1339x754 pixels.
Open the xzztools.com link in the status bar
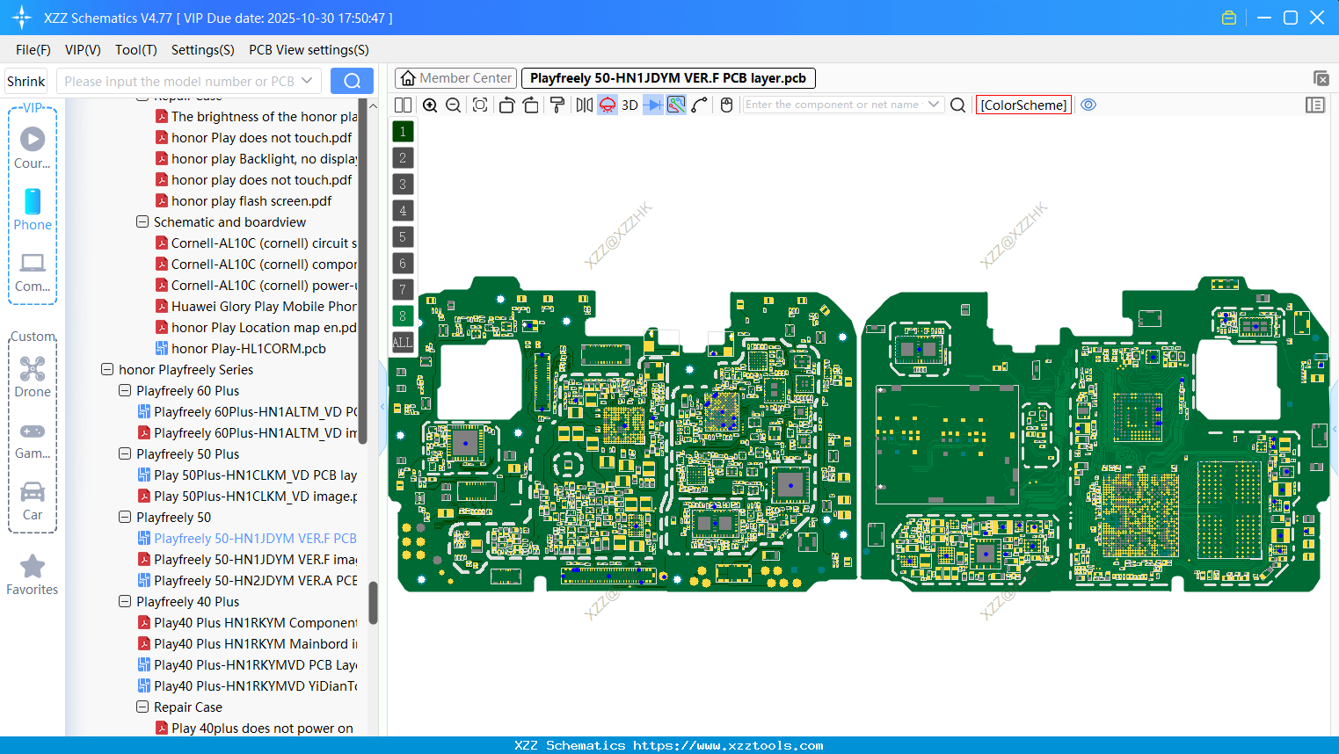(x=728, y=745)
